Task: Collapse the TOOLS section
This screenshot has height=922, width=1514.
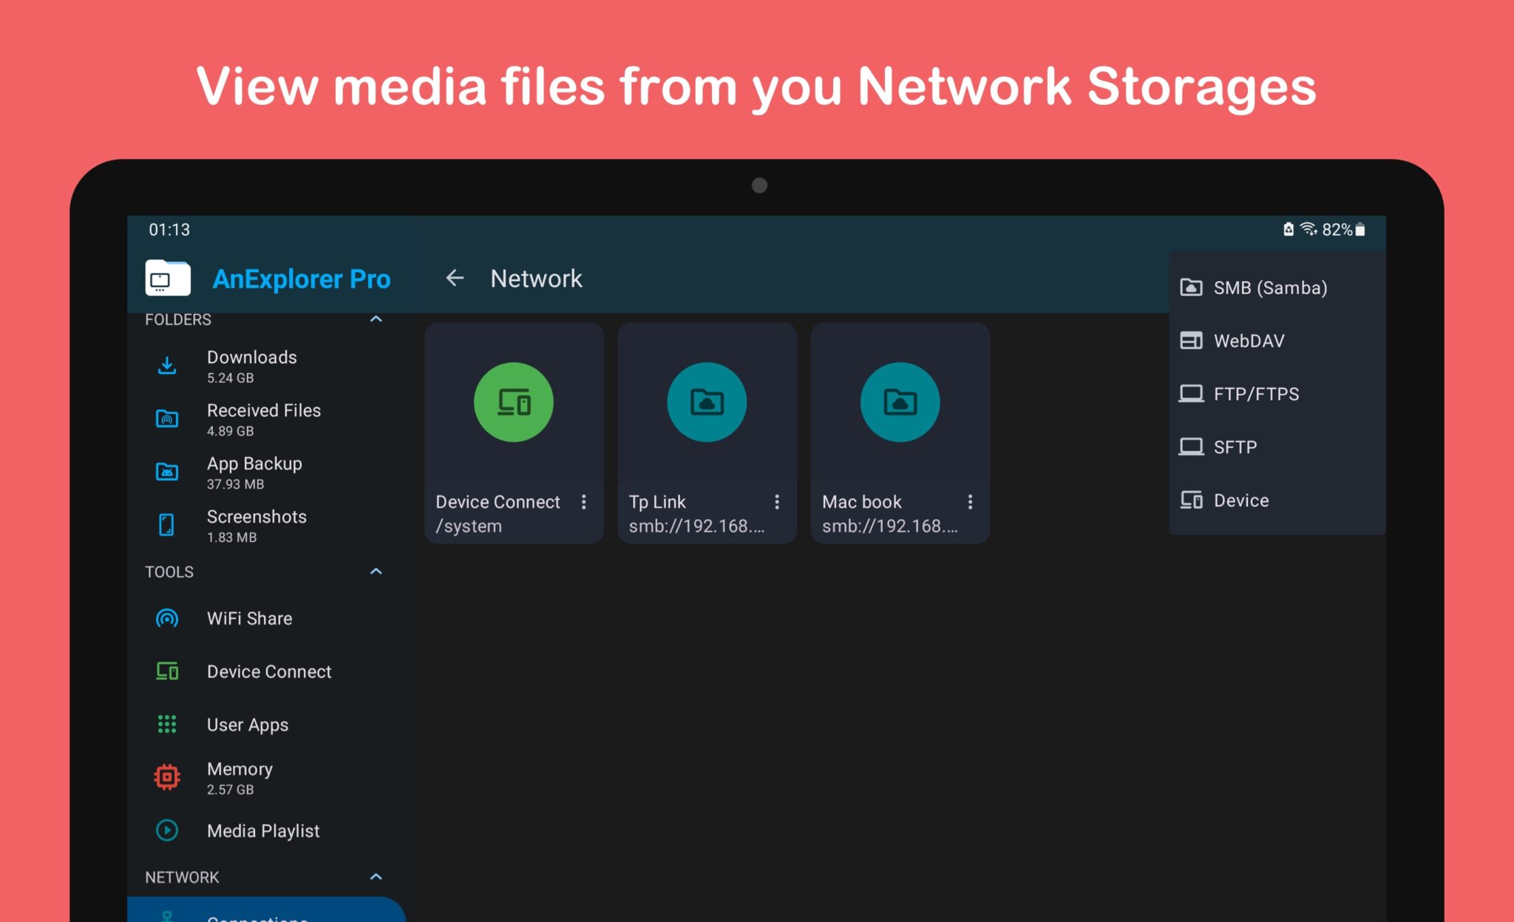Action: (376, 571)
